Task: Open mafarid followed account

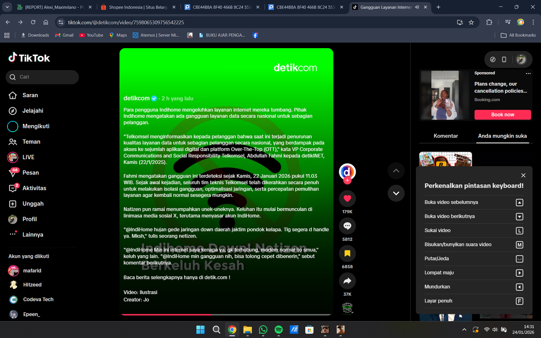Action: [x=25, y=270]
